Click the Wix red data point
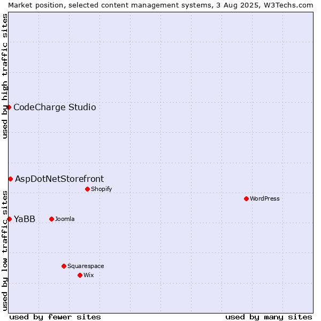Image resolution: width=321 pixels, height=321 pixels. (x=80, y=275)
